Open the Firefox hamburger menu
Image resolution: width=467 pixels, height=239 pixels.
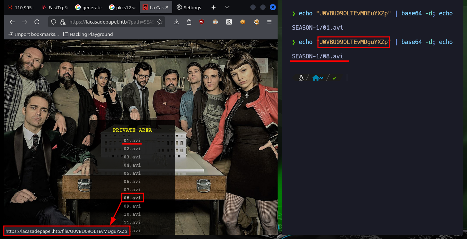click(x=269, y=22)
